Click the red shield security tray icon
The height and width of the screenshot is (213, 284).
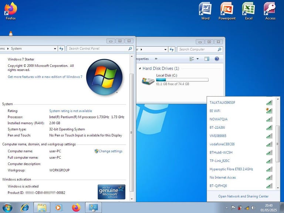tap(240, 207)
